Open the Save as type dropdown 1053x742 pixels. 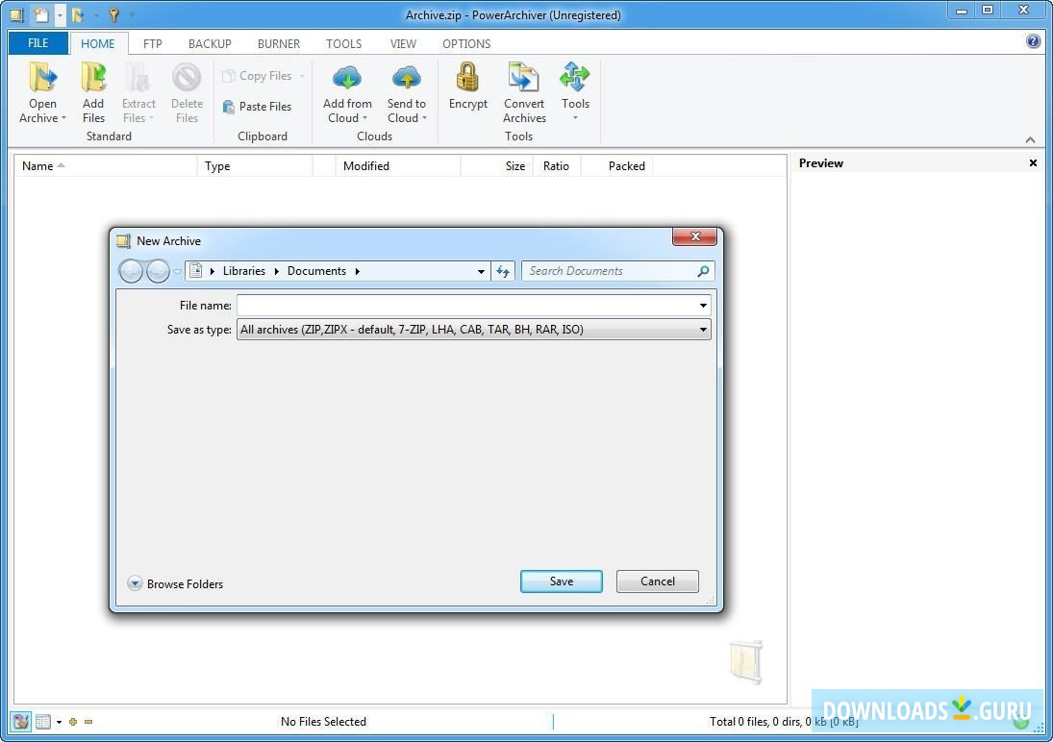(703, 330)
